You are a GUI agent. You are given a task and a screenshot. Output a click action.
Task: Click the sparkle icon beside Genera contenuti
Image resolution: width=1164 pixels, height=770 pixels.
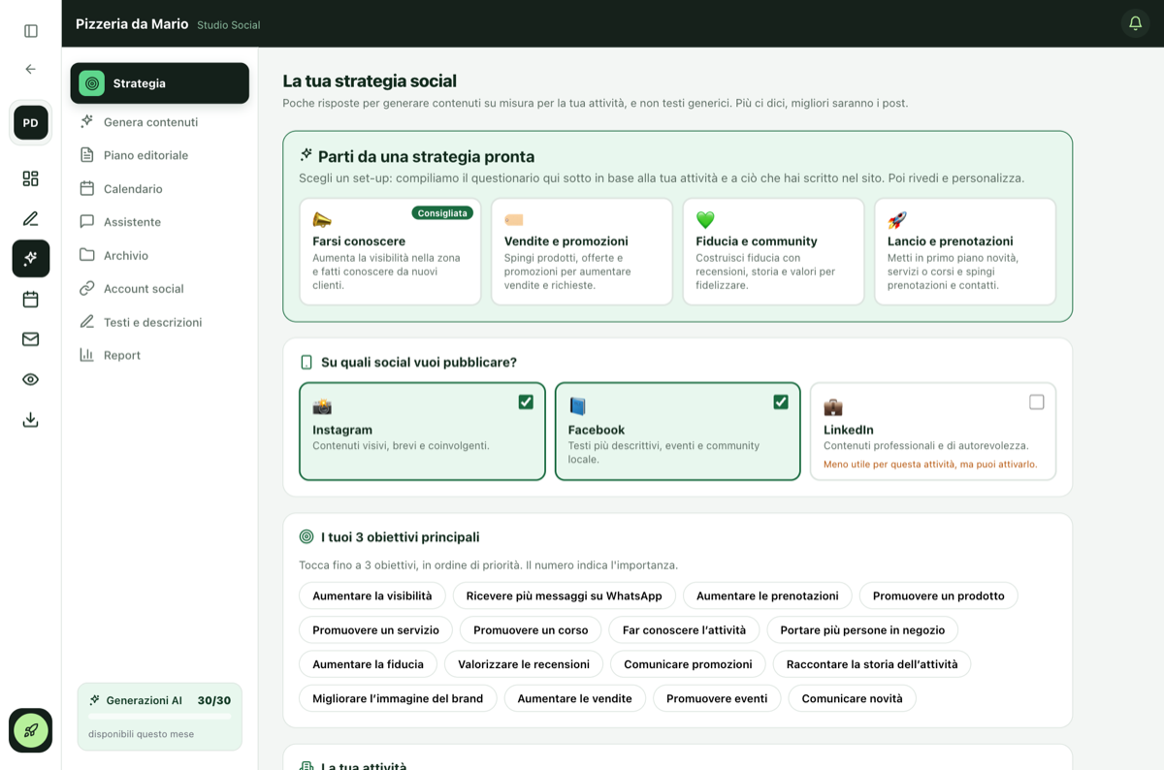click(87, 121)
